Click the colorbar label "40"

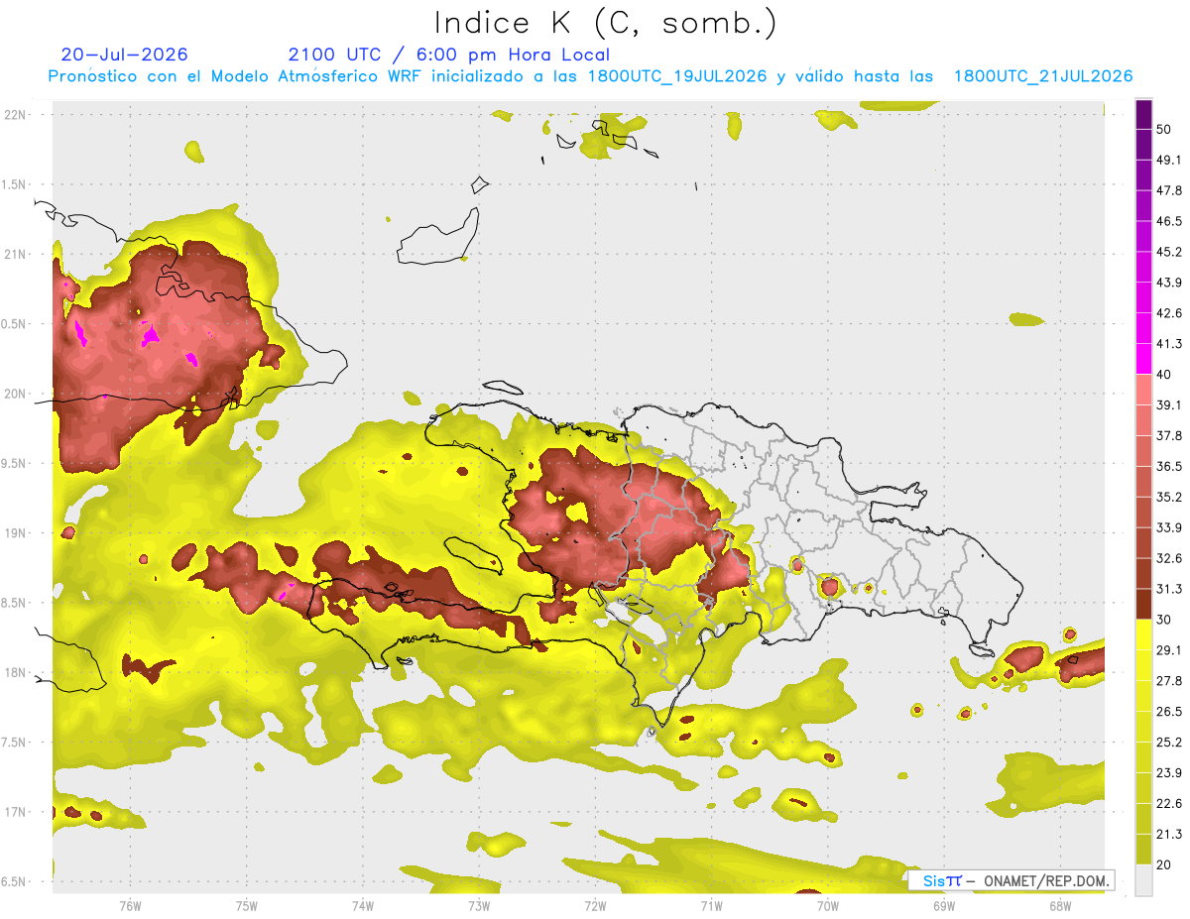(1164, 375)
